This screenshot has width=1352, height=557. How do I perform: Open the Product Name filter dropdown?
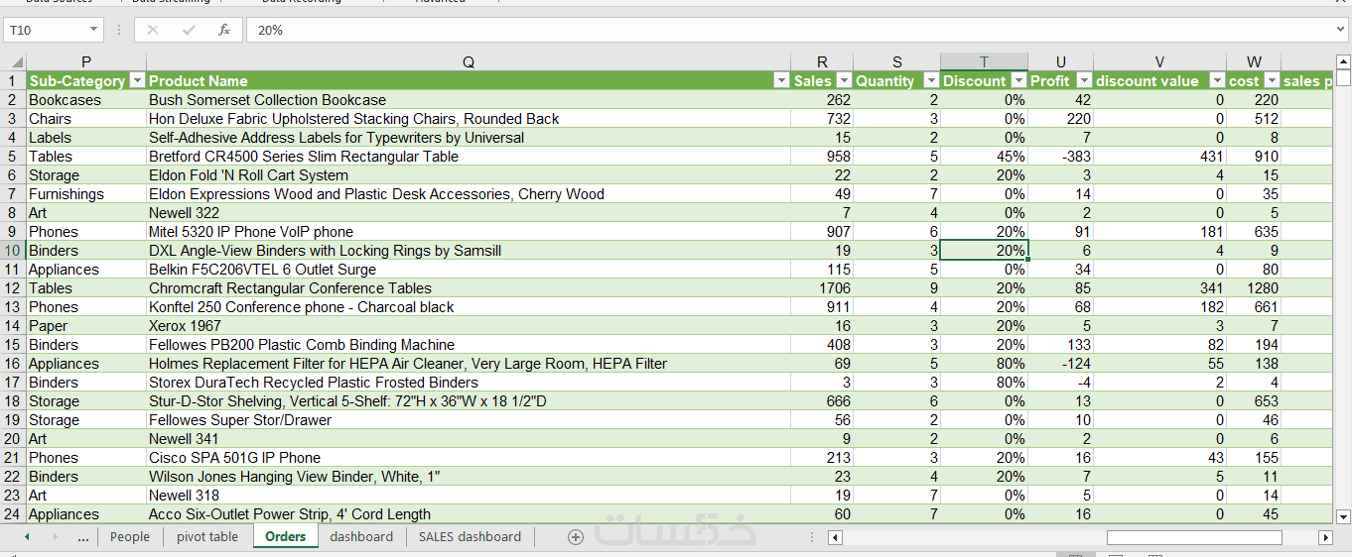[781, 81]
